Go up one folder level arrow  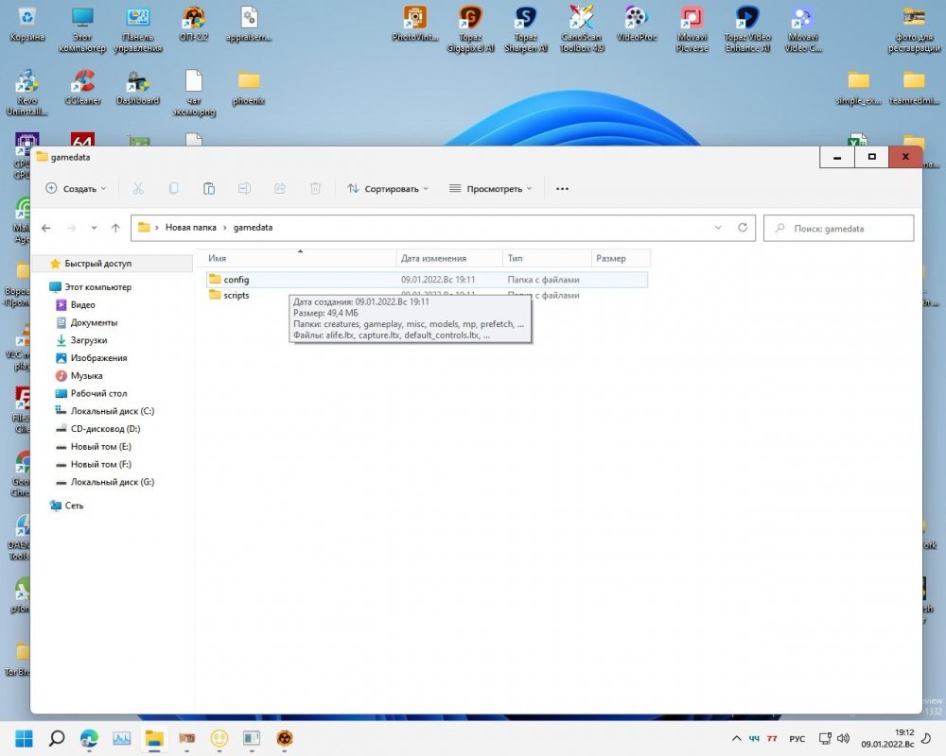(115, 228)
